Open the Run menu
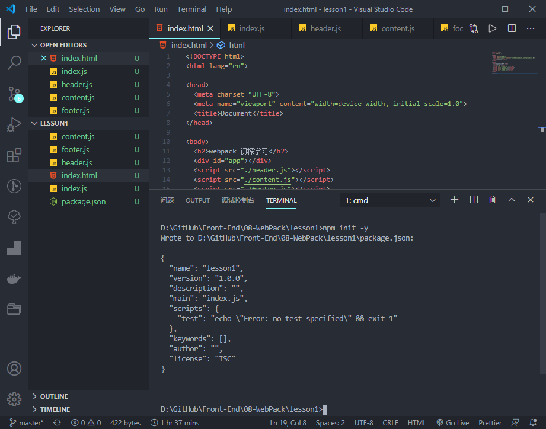 pos(161,9)
